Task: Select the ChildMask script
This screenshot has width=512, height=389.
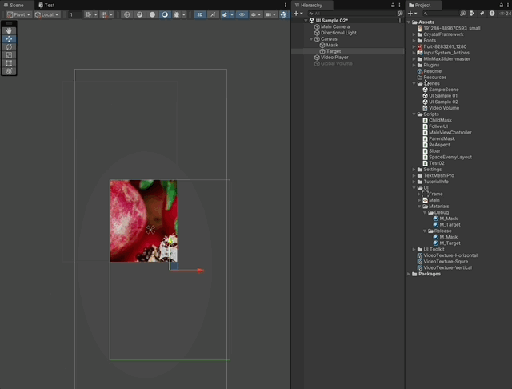Action: coord(440,120)
